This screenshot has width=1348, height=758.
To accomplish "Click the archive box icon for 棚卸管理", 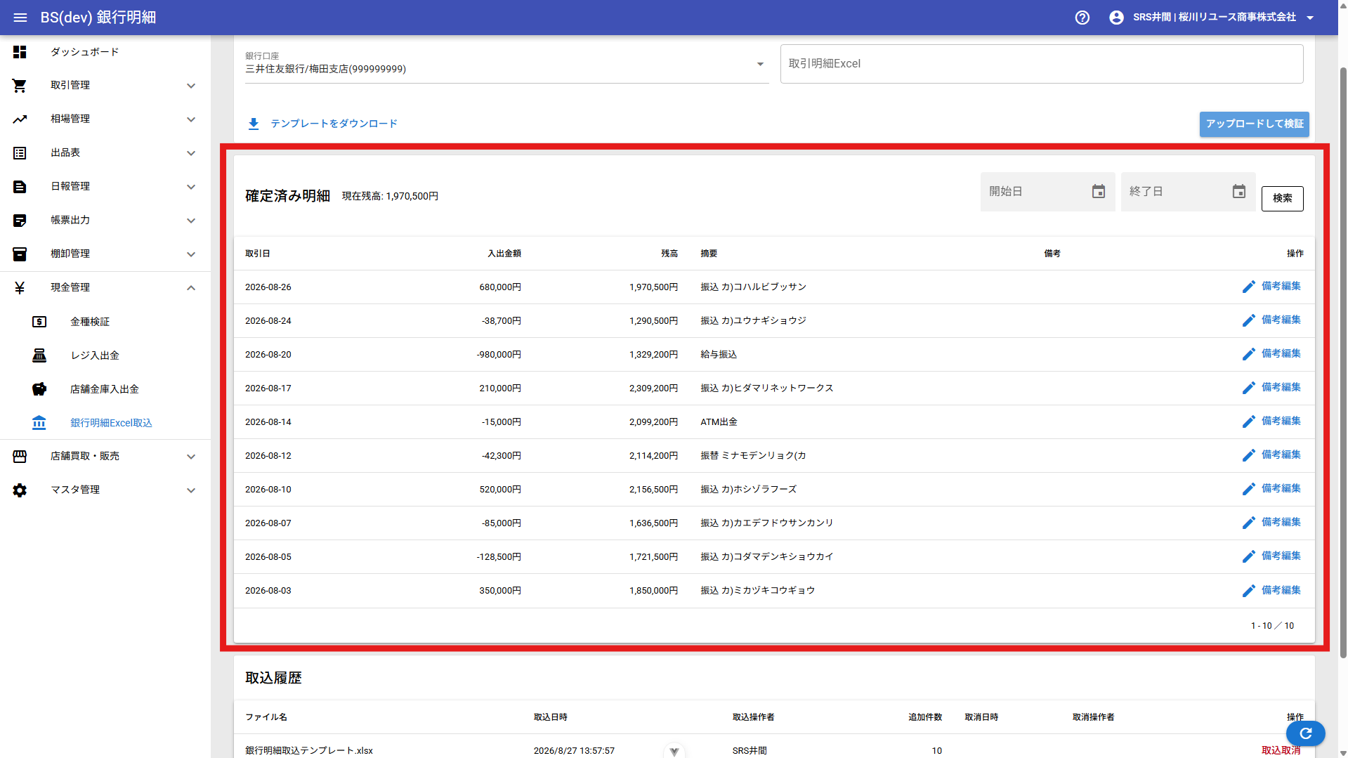I will (x=20, y=254).
